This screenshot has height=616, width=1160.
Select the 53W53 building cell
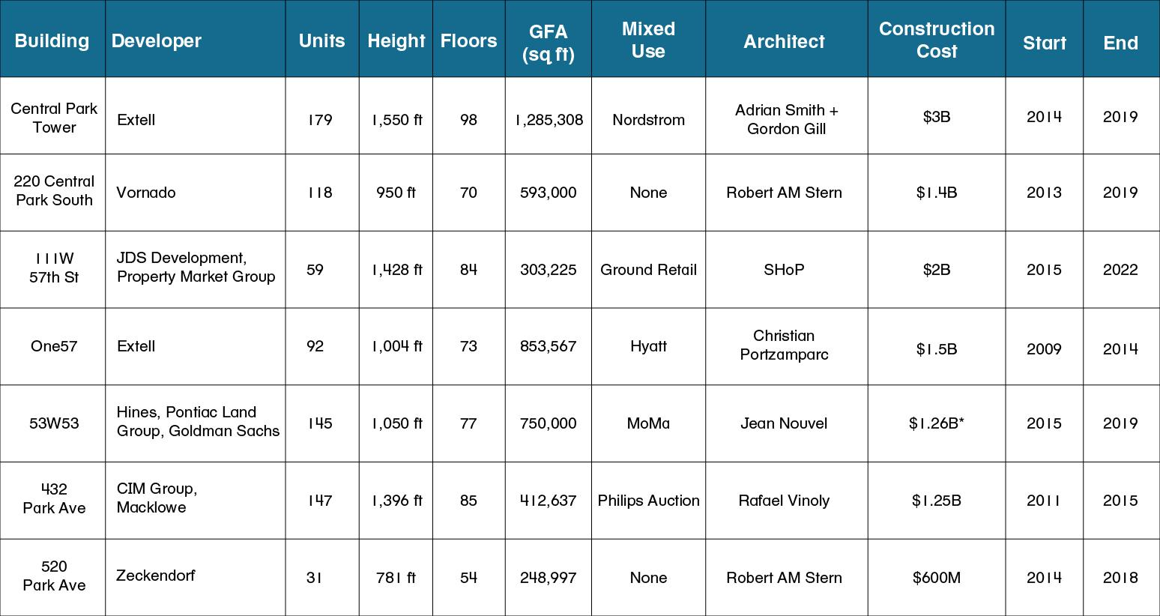tap(54, 423)
